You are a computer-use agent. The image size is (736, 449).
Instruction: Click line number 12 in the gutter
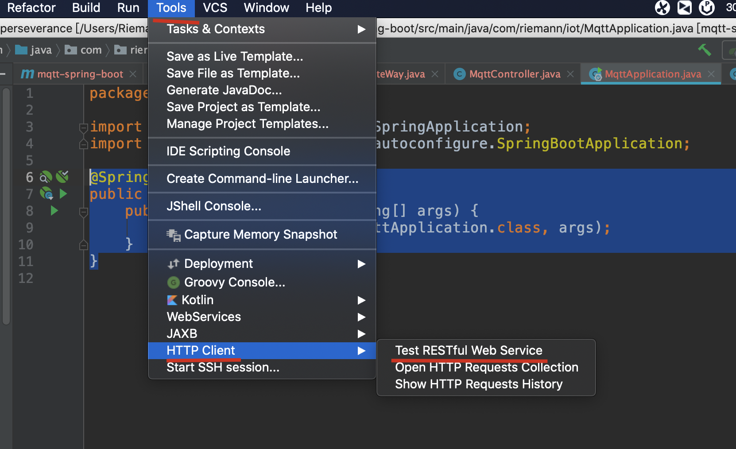[26, 278]
